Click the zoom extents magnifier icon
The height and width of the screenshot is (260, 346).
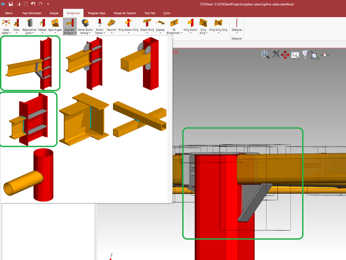pyautogui.click(x=265, y=55)
